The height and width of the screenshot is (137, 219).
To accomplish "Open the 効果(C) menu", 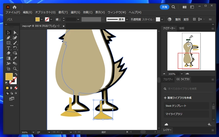I will click(88, 12).
